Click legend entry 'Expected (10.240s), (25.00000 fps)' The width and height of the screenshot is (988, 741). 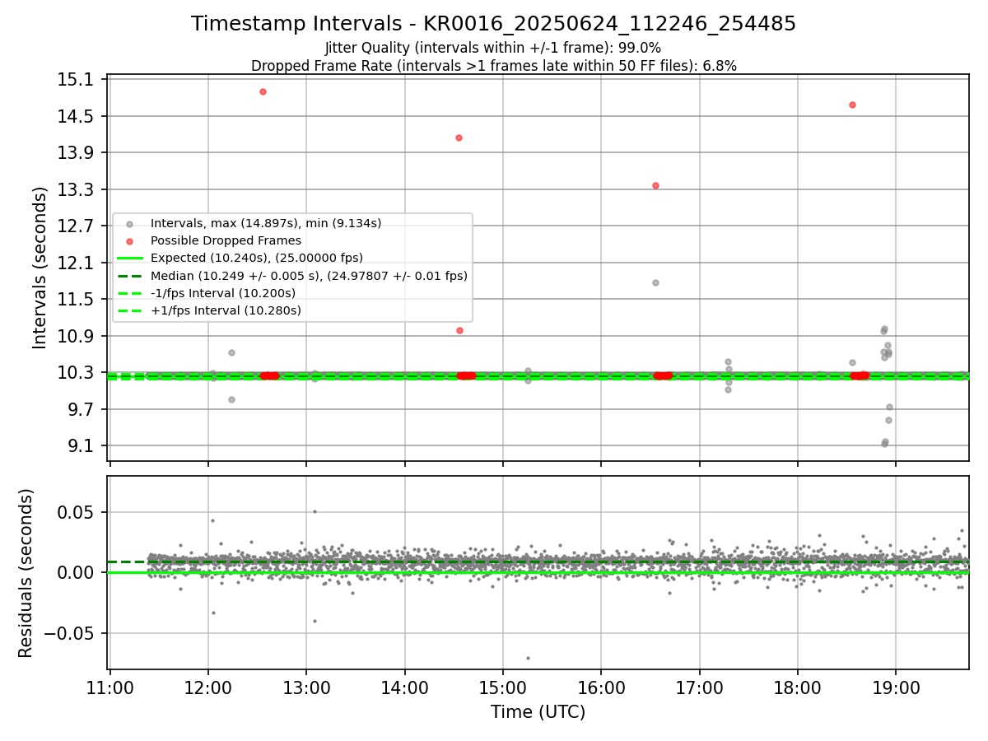pyautogui.click(x=257, y=258)
